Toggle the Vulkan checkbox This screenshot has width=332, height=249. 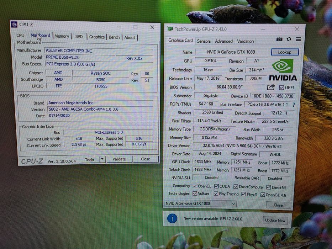click(195, 194)
